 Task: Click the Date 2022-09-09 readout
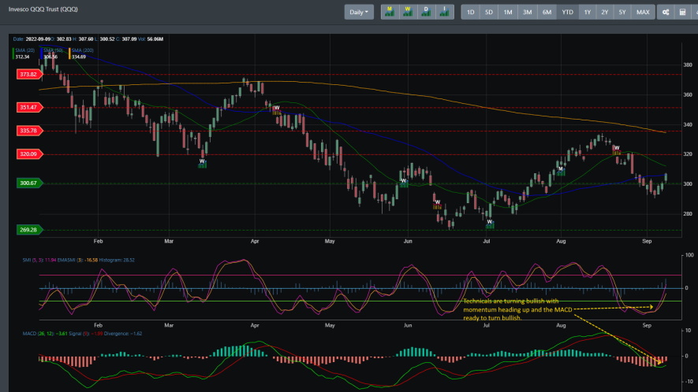[x=32, y=39]
